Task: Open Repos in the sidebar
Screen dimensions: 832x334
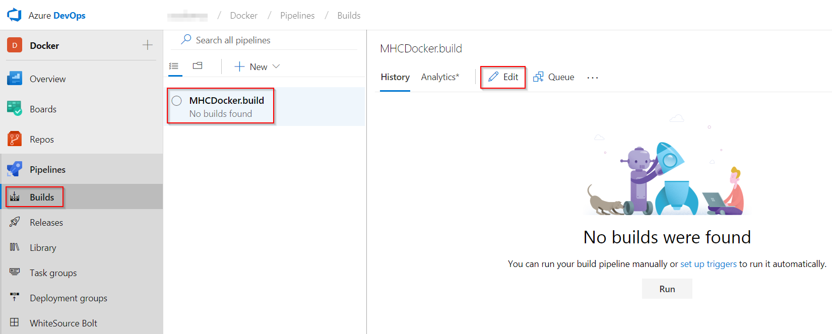Action: click(81, 140)
